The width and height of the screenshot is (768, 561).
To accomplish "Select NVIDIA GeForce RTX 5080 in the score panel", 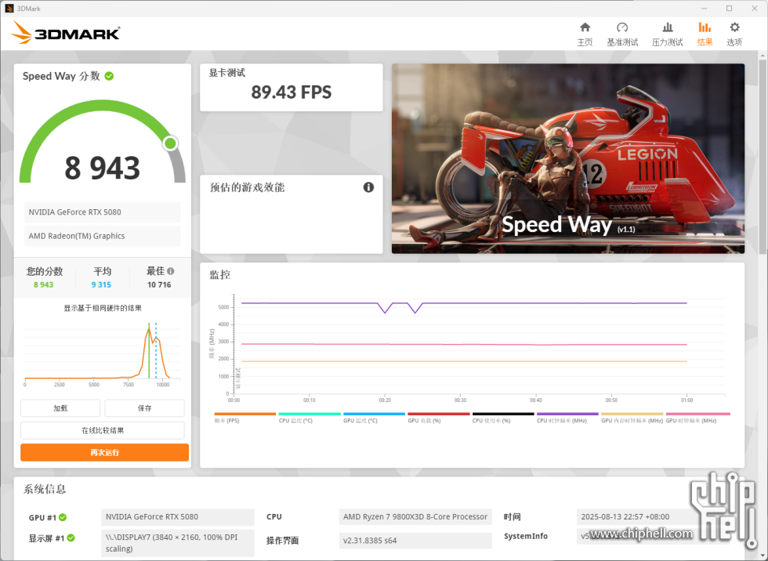I will [103, 212].
